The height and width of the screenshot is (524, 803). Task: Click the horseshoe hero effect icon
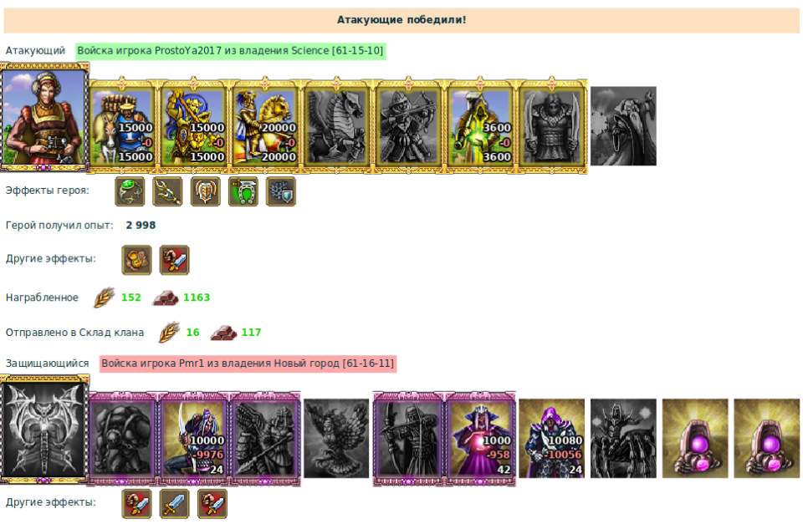243,192
